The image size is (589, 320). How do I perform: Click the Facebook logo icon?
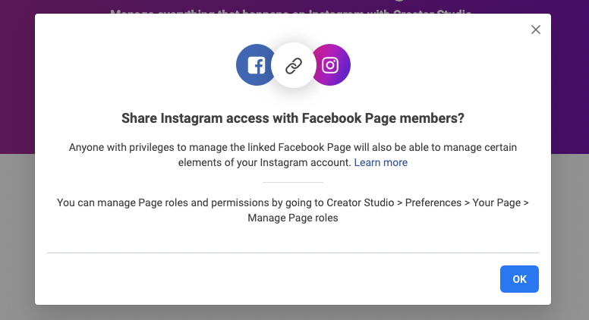coord(254,65)
